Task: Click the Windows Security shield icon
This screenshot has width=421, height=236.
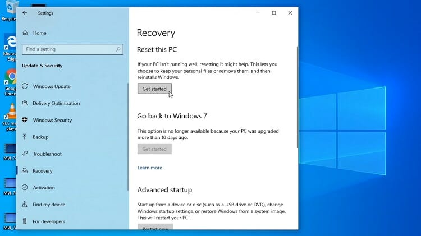Action: tap(25, 119)
